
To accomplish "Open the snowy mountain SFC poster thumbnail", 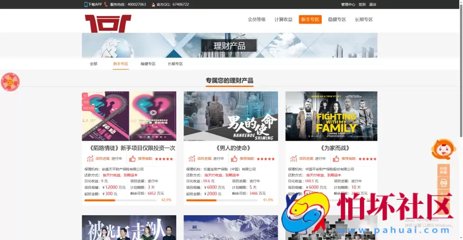I will [231, 227].
